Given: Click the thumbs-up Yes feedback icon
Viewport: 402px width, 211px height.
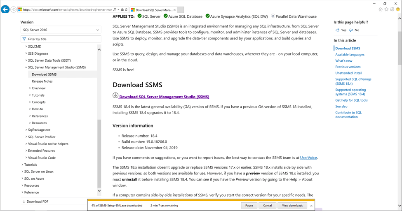Looking at the screenshot, I should [x=338, y=30].
